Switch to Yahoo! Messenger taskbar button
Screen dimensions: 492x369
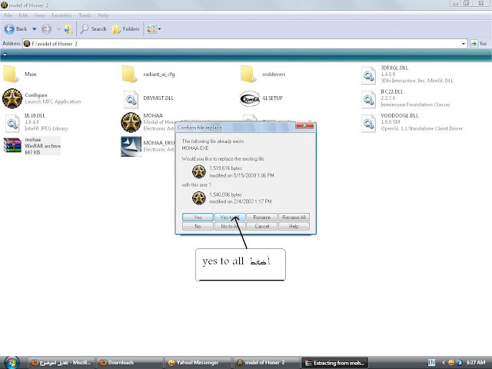pos(198,363)
